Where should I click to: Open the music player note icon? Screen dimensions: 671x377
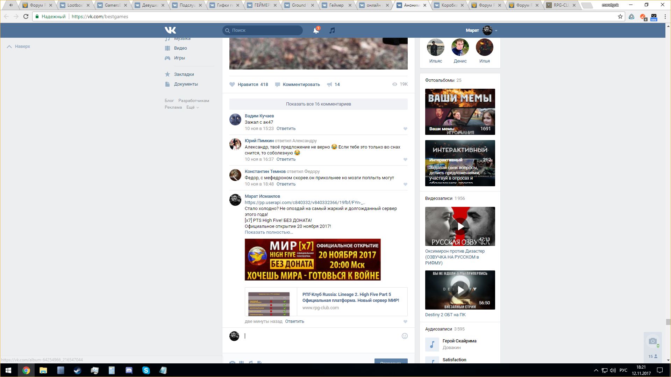tap(332, 30)
